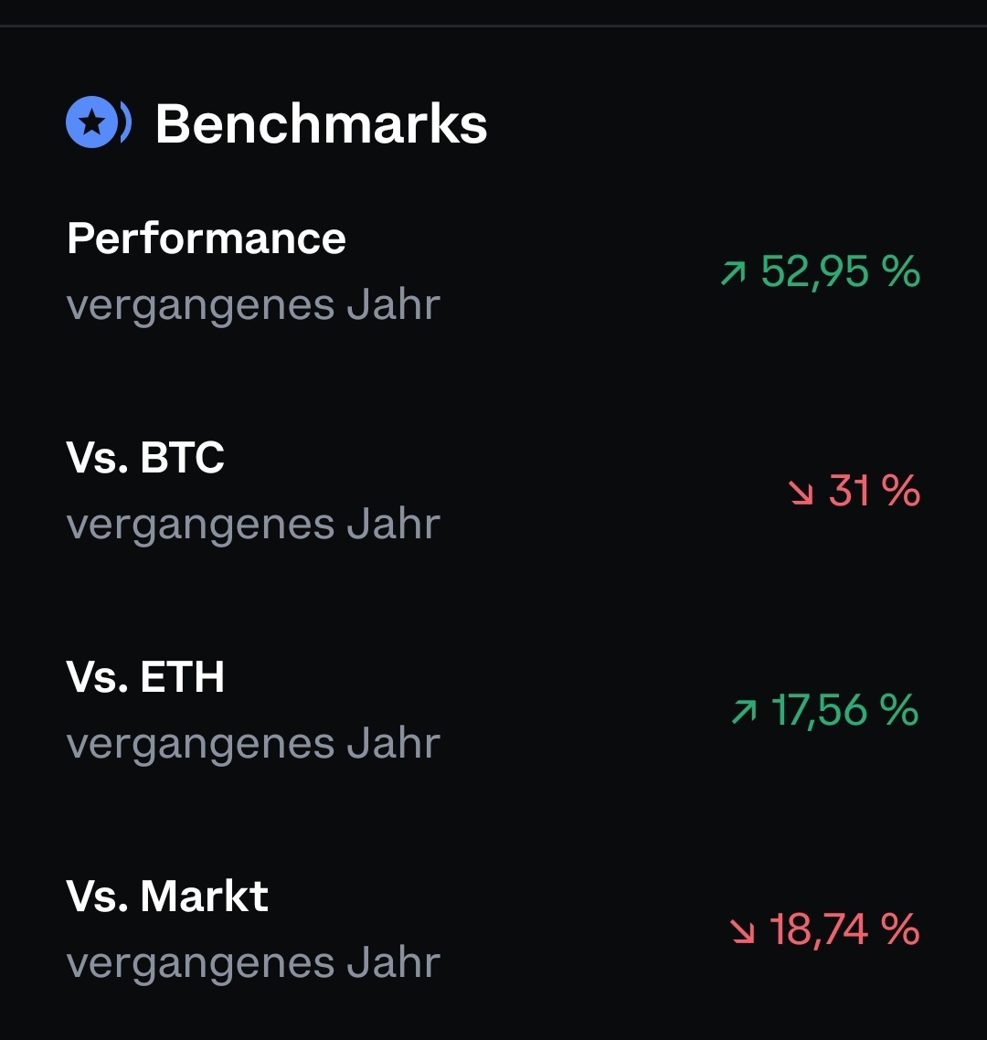Tap the 52,95 % performance value
Viewport: 987px width, 1040px height.
coord(840,271)
